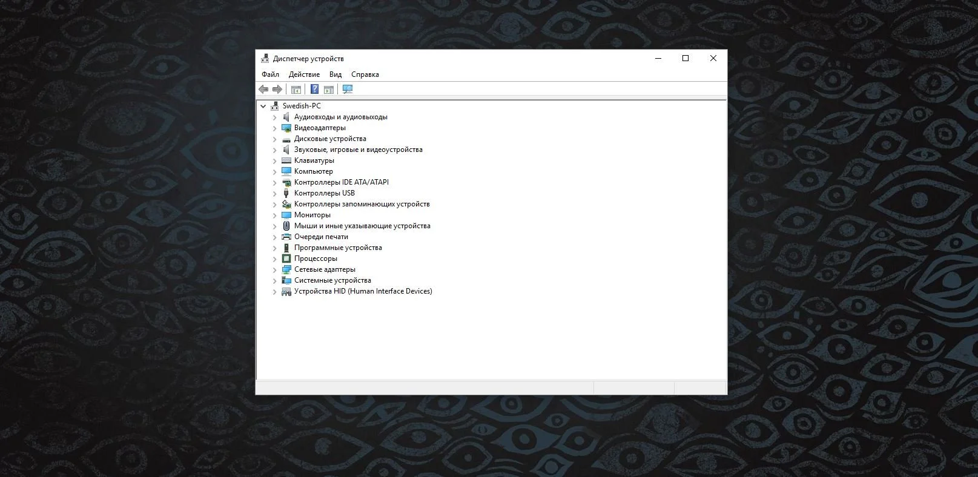Open the Файл menu
The image size is (978, 477).
[x=271, y=74]
